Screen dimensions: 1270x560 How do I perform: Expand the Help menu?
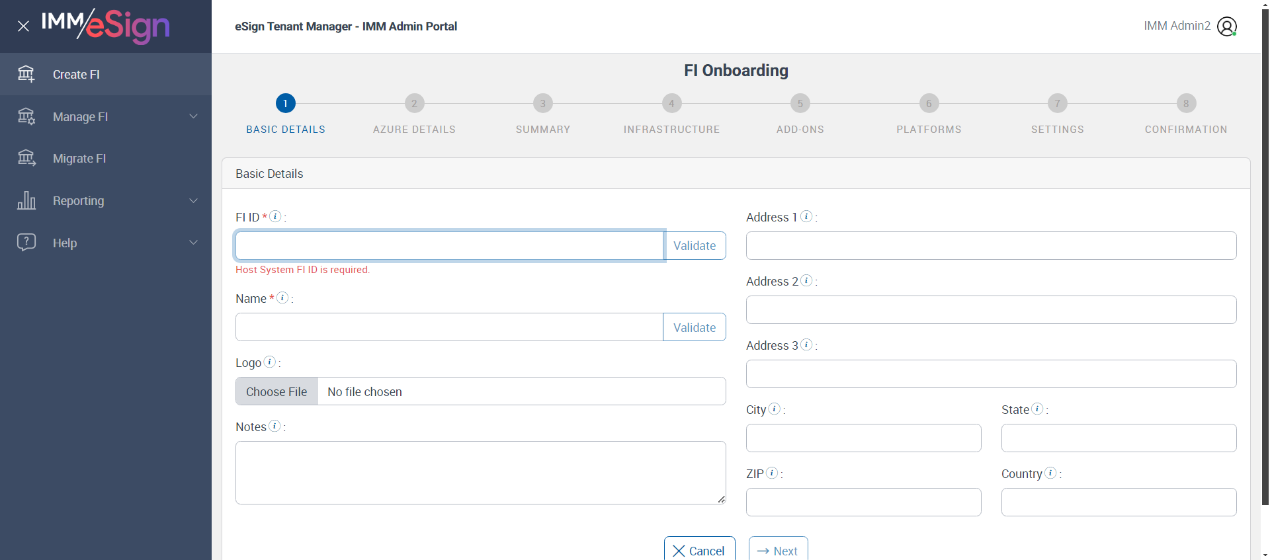pos(193,243)
